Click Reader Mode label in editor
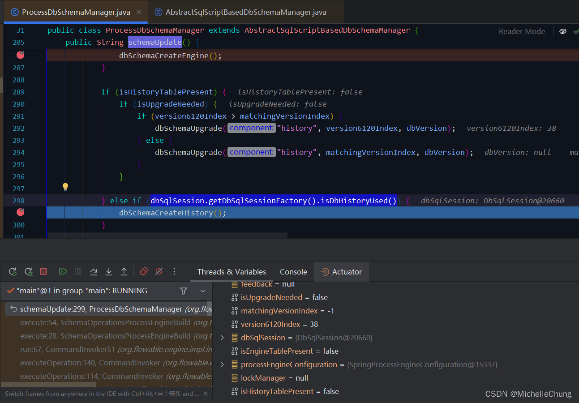 [x=522, y=31]
